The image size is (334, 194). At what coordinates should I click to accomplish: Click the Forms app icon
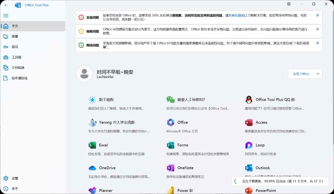(x=170, y=145)
